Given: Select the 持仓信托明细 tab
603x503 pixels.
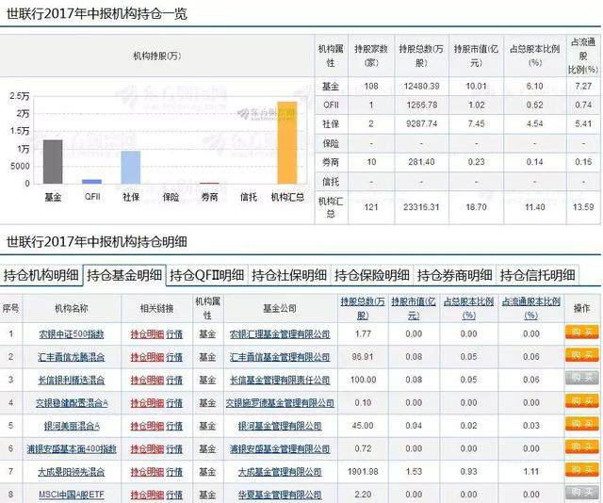Looking at the screenshot, I should (x=537, y=276).
